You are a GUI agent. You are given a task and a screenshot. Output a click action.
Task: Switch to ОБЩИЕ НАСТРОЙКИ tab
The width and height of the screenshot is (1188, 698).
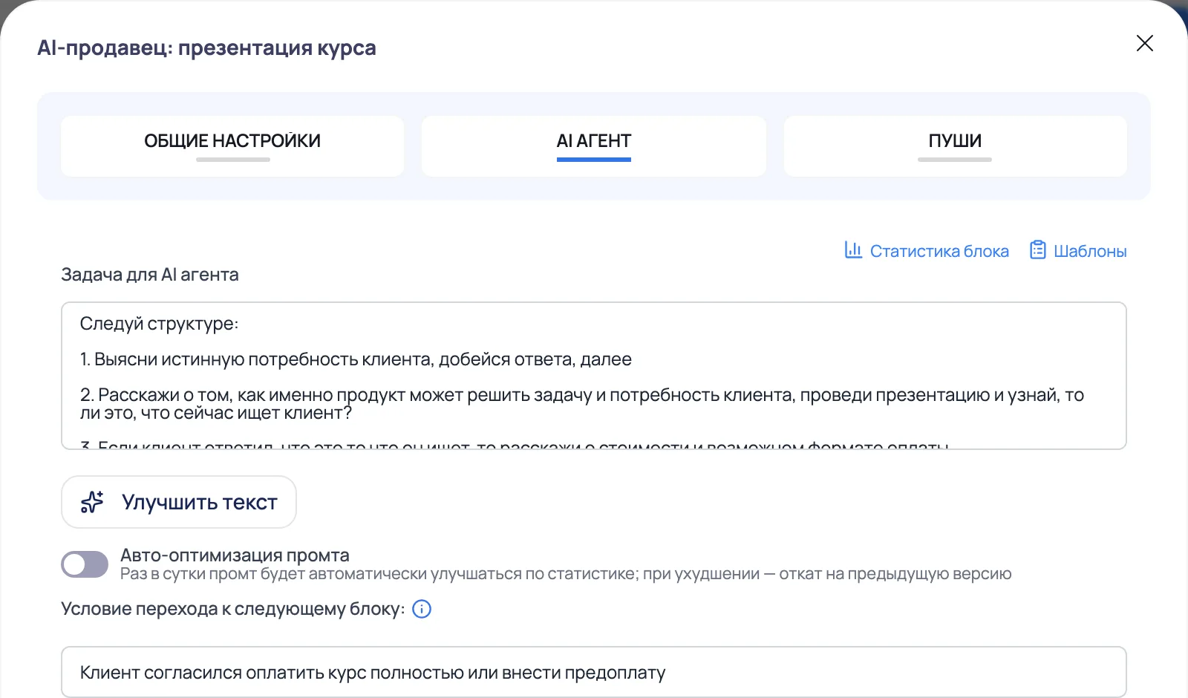click(x=232, y=146)
